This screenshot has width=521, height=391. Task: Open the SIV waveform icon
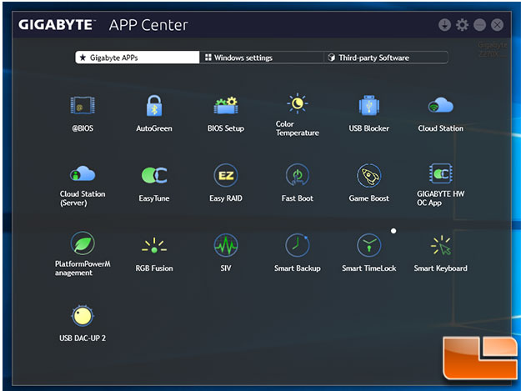(x=226, y=245)
